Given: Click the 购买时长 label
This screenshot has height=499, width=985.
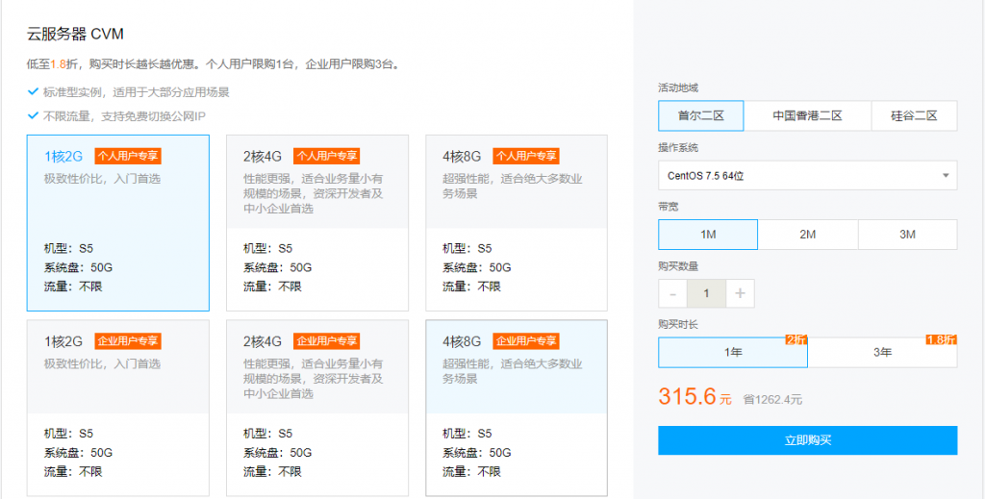Looking at the screenshot, I should tap(678, 325).
